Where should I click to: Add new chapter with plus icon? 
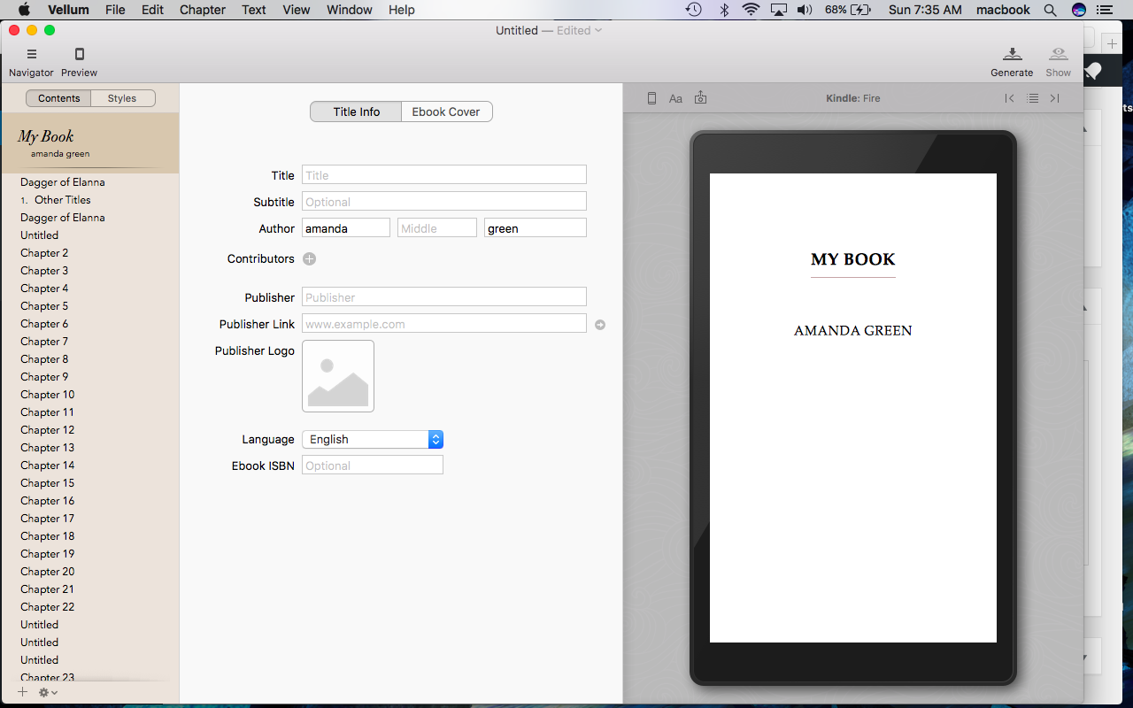coord(23,692)
